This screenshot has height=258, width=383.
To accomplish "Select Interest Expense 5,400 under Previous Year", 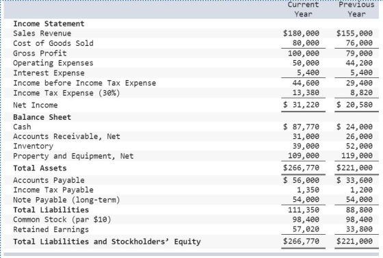I will [x=361, y=73].
